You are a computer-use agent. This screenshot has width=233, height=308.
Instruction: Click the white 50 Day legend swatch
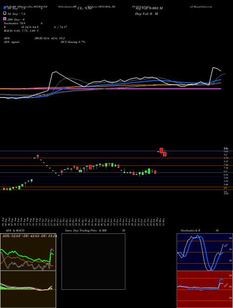click(x=5, y=14)
